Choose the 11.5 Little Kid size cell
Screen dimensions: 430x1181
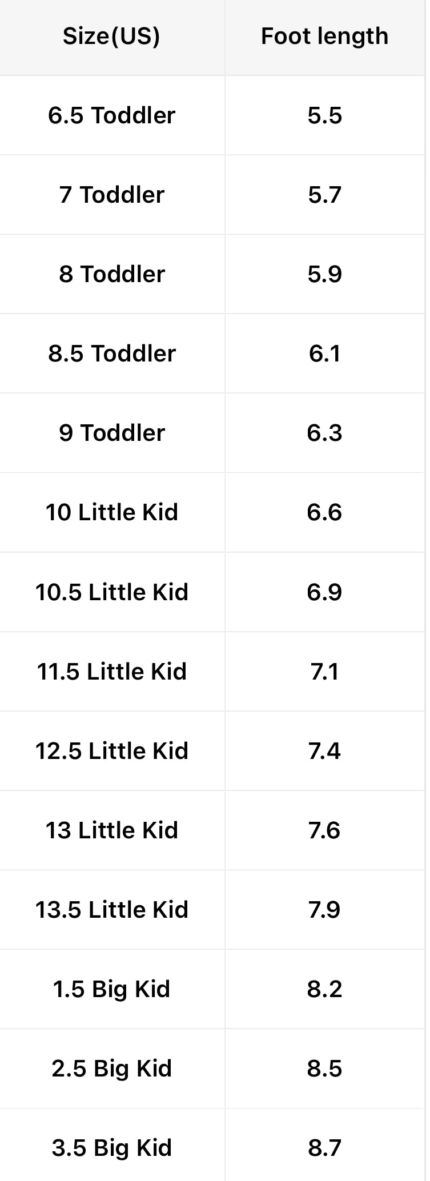click(x=111, y=672)
